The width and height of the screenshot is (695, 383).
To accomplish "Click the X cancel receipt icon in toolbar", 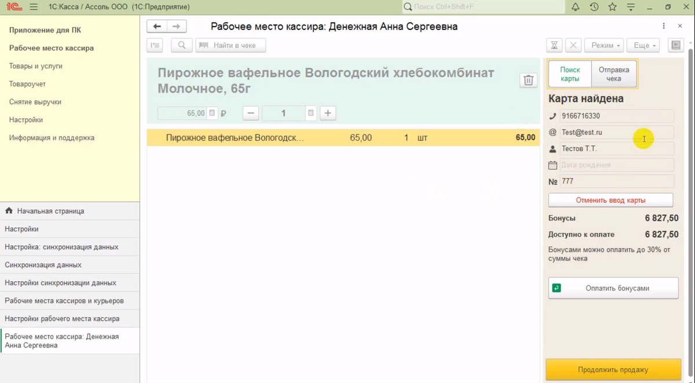I will pyautogui.click(x=573, y=45).
